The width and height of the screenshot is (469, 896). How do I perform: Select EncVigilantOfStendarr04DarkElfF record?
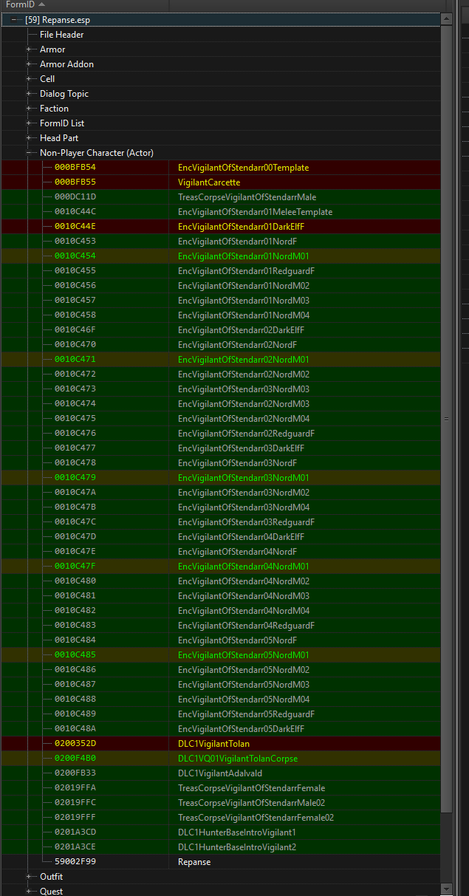pyautogui.click(x=221, y=537)
